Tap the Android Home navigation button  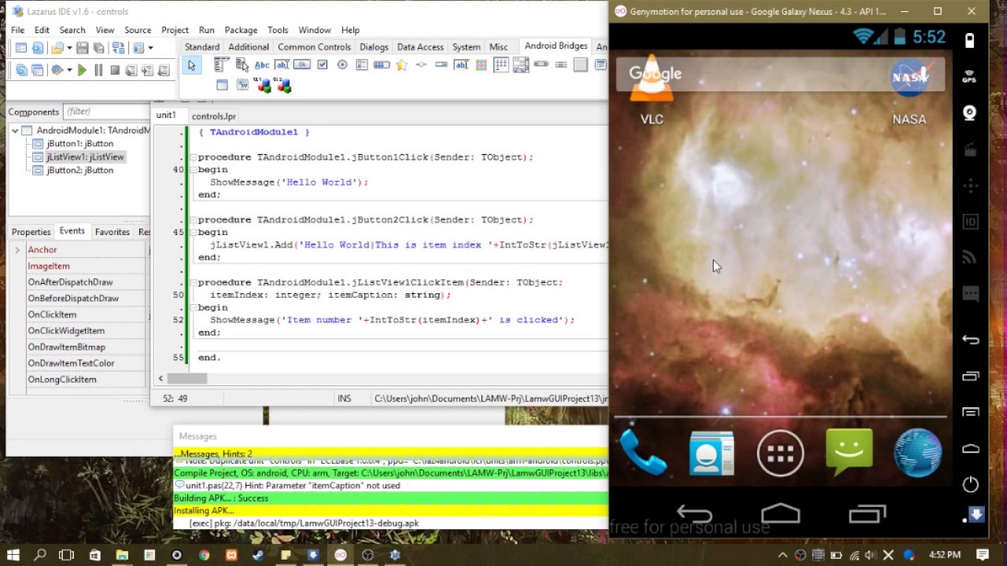(x=780, y=514)
